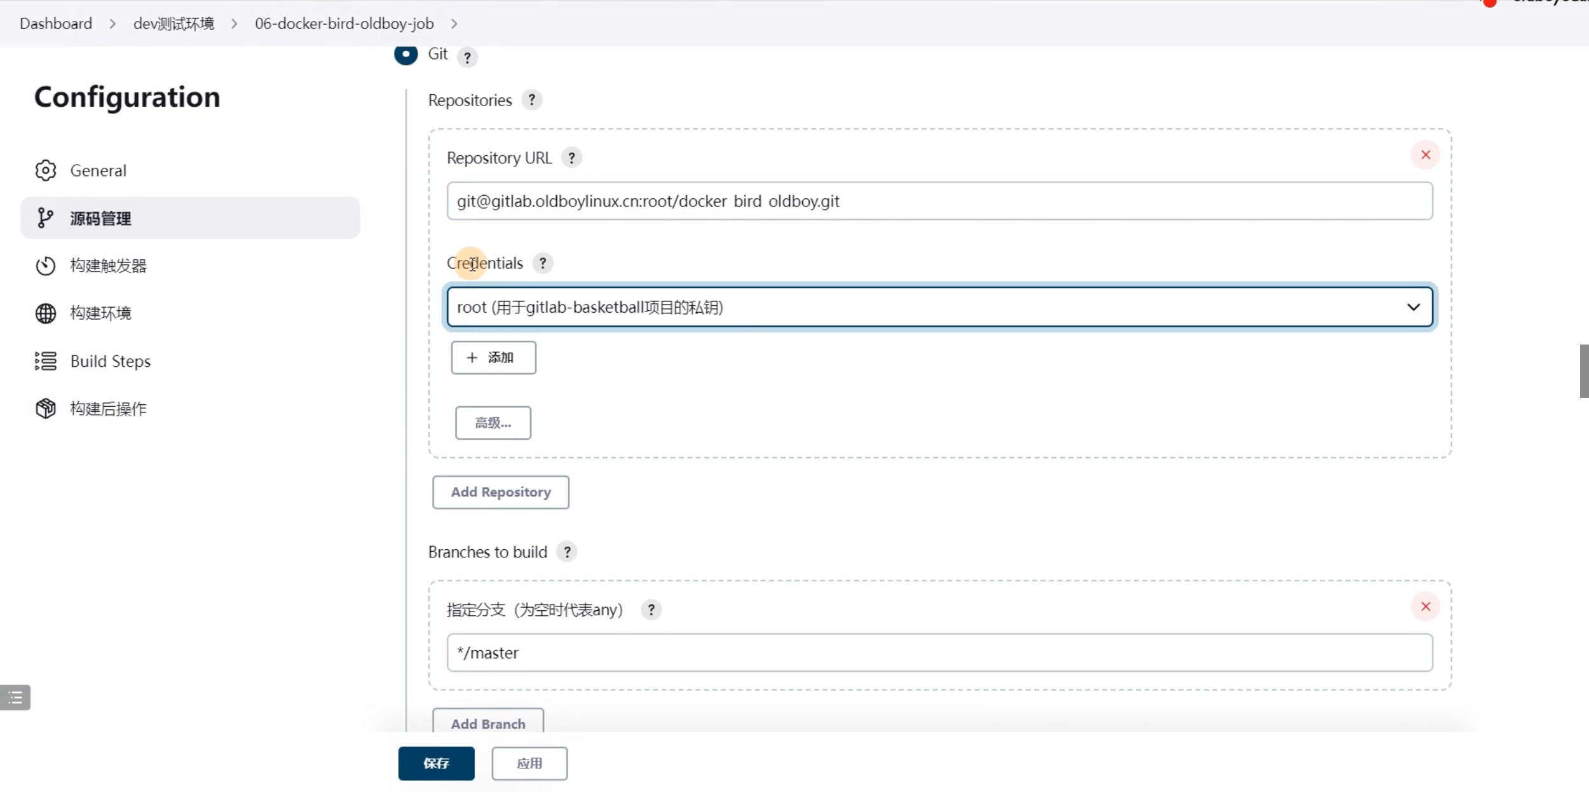Click the Credentials label
The image size is (1589, 792).
point(485,263)
